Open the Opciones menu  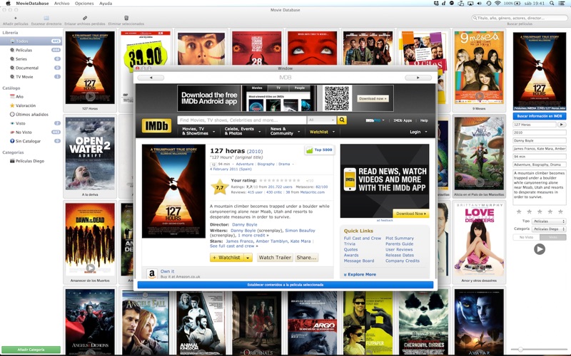coord(84,4)
